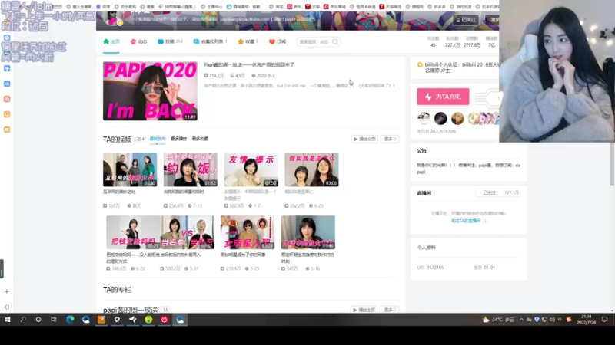Open the red NetEase Music taskbar icon
Viewport: 615px width, 345px height.
(x=165, y=320)
